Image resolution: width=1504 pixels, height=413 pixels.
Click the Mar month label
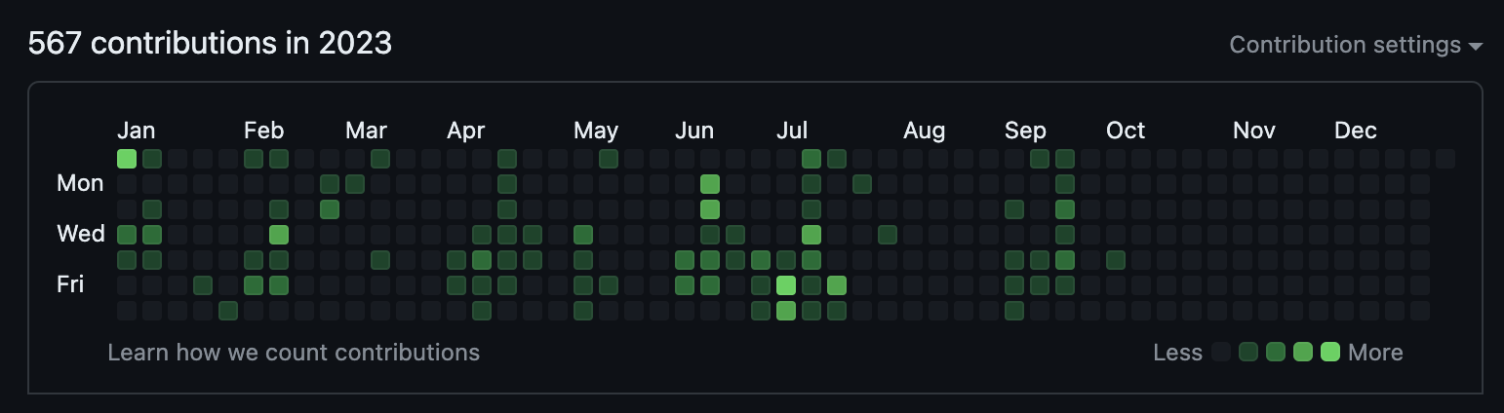(x=366, y=131)
